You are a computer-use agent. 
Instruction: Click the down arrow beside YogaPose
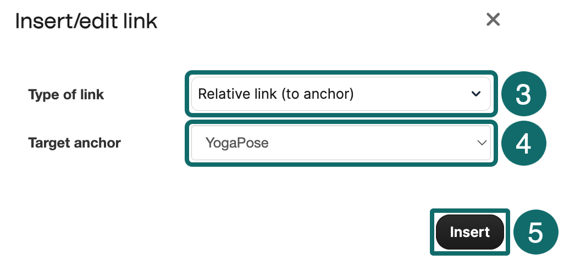482,143
